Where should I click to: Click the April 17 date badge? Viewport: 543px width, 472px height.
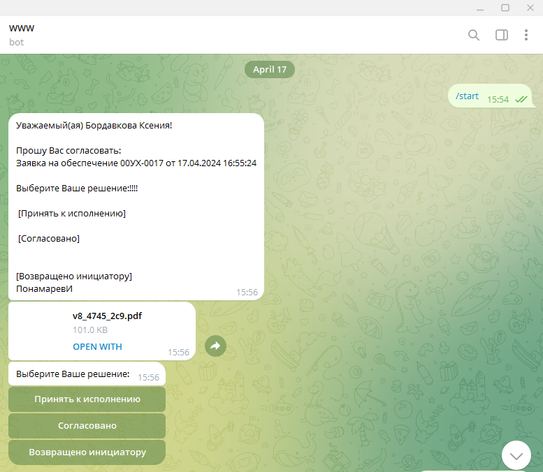[270, 70]
